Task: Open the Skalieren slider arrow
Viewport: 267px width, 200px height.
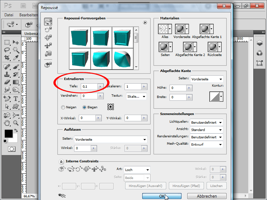Action: coord(144,87)
